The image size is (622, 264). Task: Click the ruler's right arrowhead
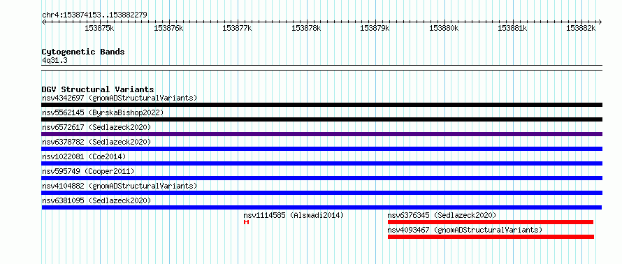600,22
